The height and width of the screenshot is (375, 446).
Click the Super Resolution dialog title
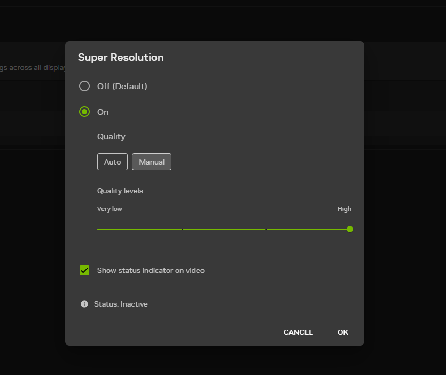point(121,58)
